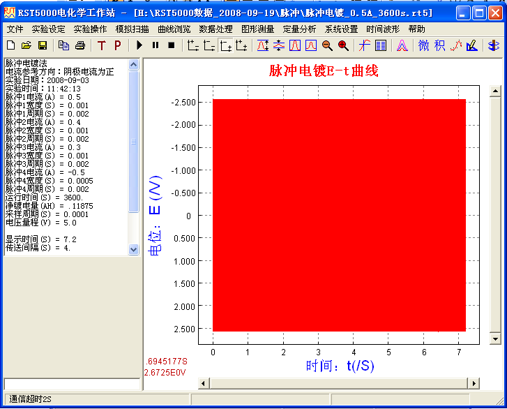Pause the running experiment
Screen dimensions: 507x409
pyautogui.click(x=155, y=45)
